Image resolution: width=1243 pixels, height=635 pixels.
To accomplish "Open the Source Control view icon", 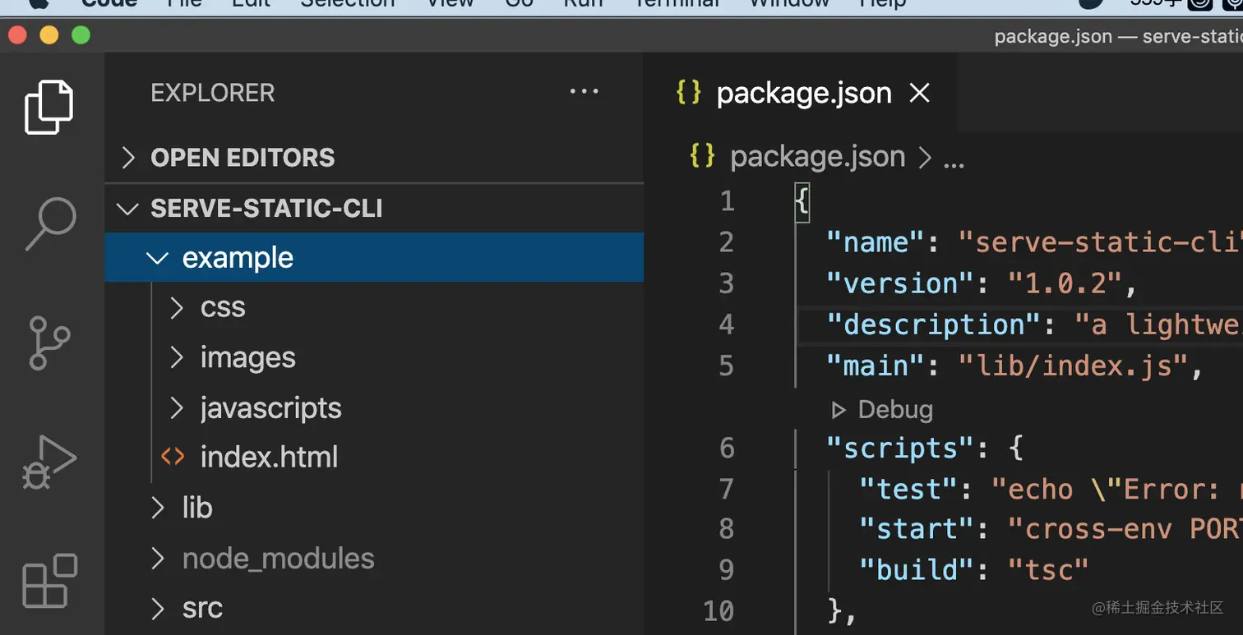I will click(49, 343).
